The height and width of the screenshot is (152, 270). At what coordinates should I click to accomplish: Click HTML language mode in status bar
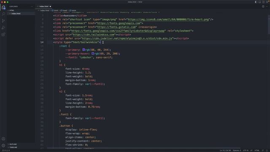pyautogui.click(x=257, y=150)
